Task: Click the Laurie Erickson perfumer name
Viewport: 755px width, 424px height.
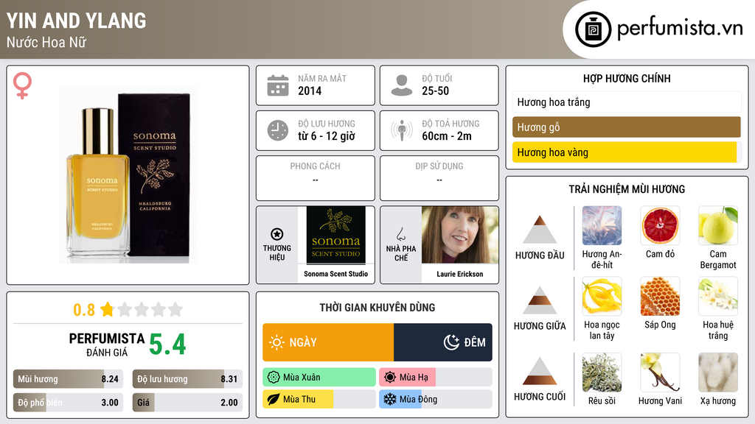Action: [x=460, y=274]
